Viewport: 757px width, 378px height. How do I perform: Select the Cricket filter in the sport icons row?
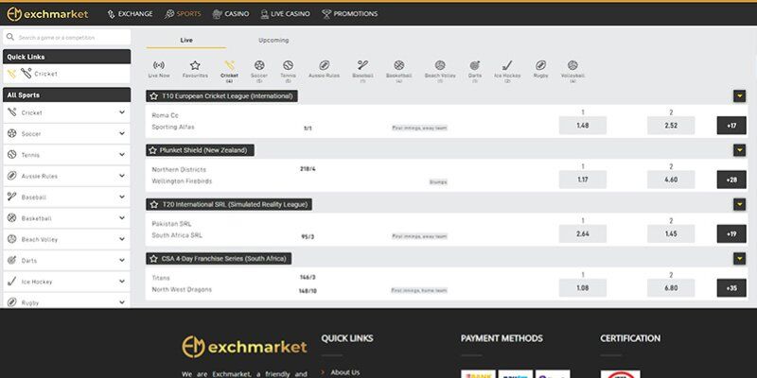229,71
